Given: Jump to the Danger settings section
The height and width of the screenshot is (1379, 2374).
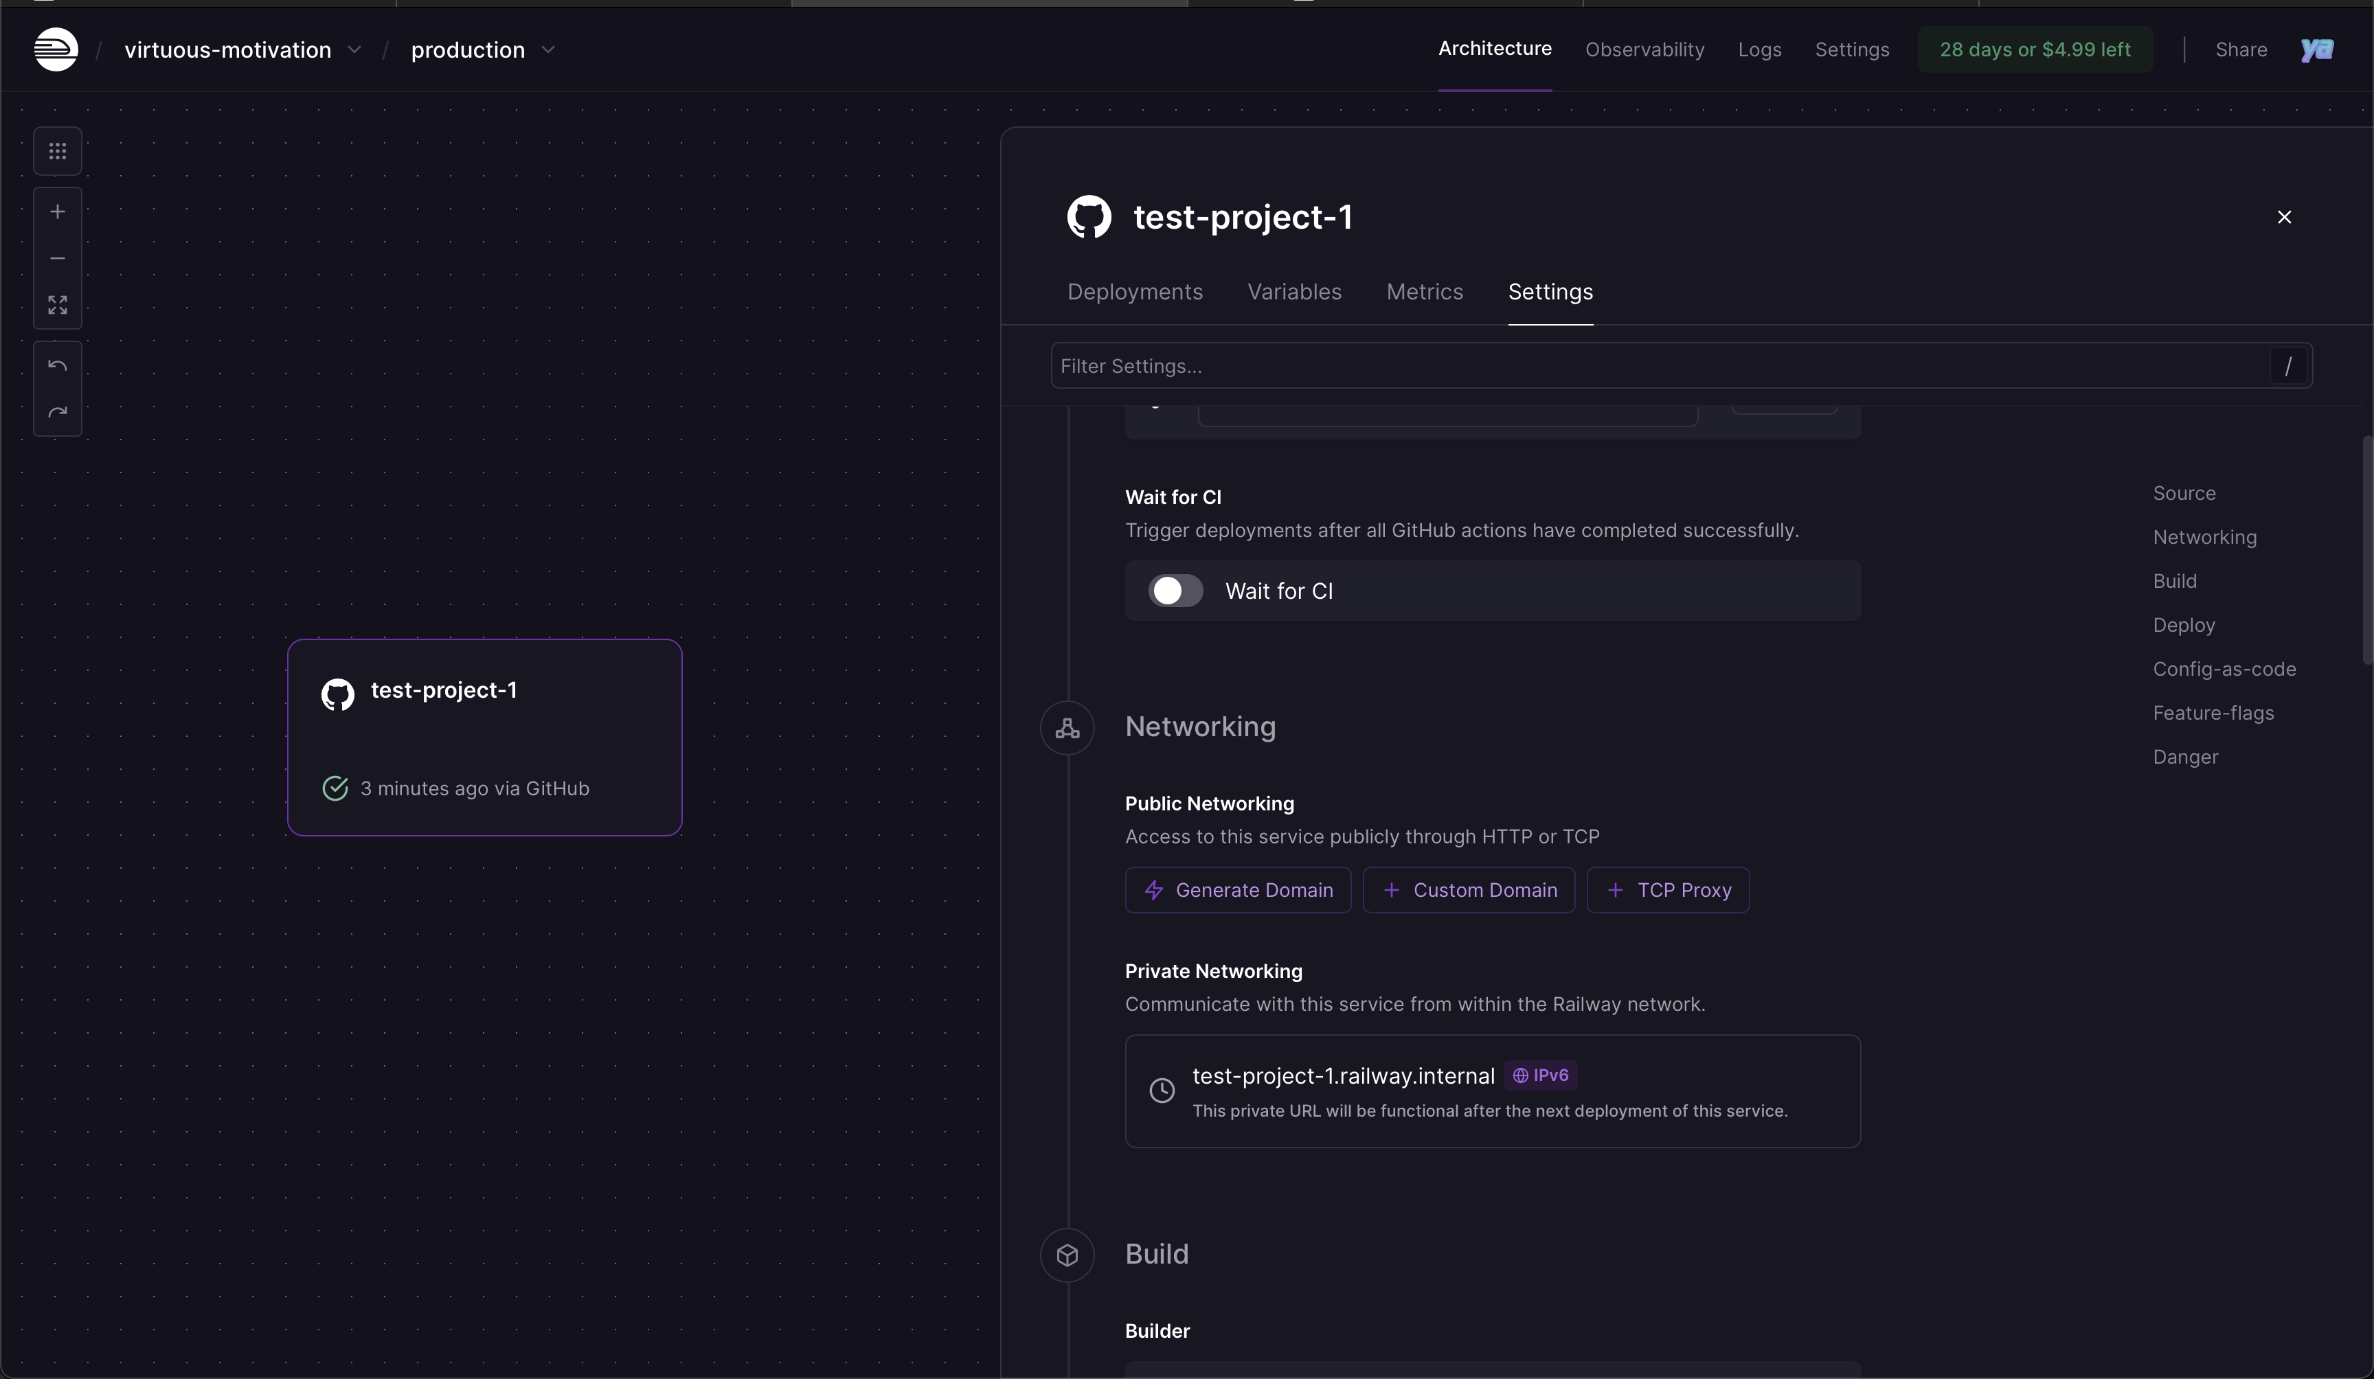Looking at the screenshot, I should (x=2184, y=756).
